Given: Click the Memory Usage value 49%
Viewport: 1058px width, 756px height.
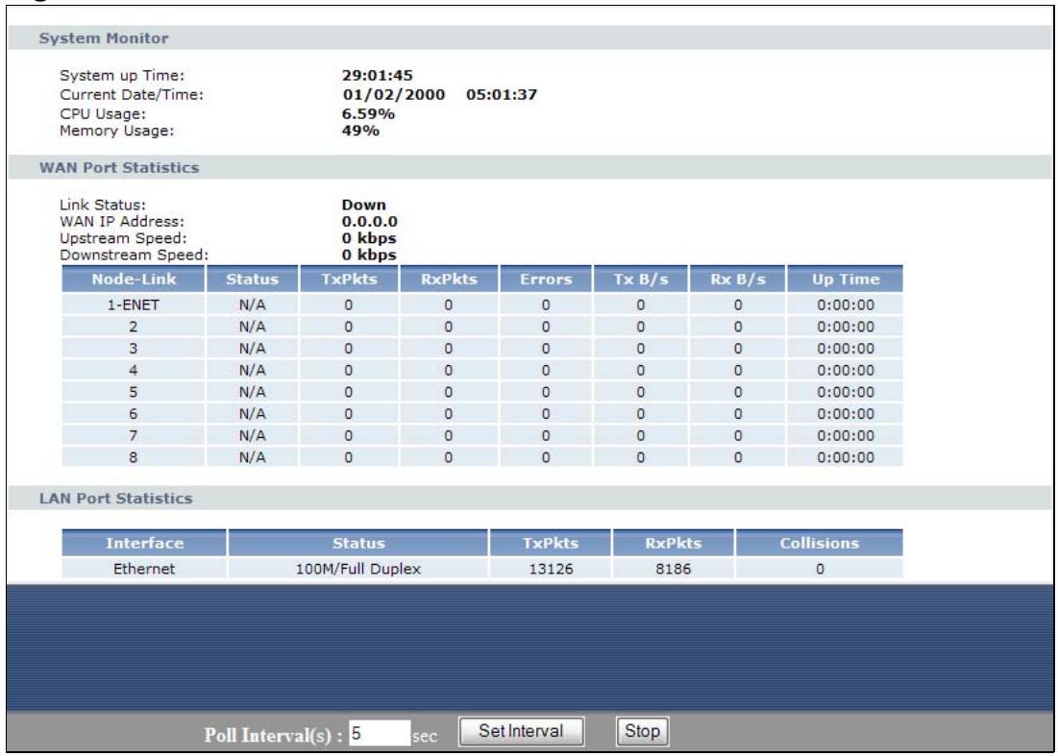Looking at the screenshot, I should pos(360,130).
